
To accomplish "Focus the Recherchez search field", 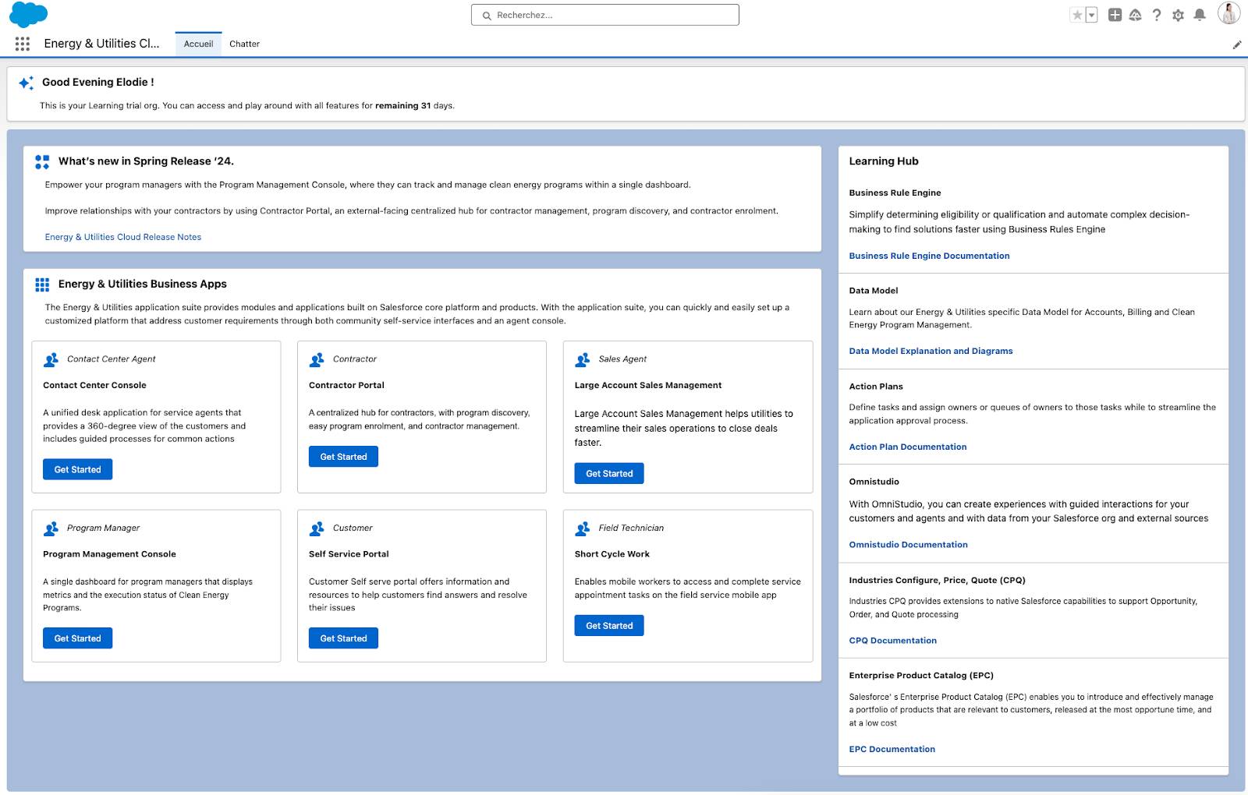I will point(605,15).
